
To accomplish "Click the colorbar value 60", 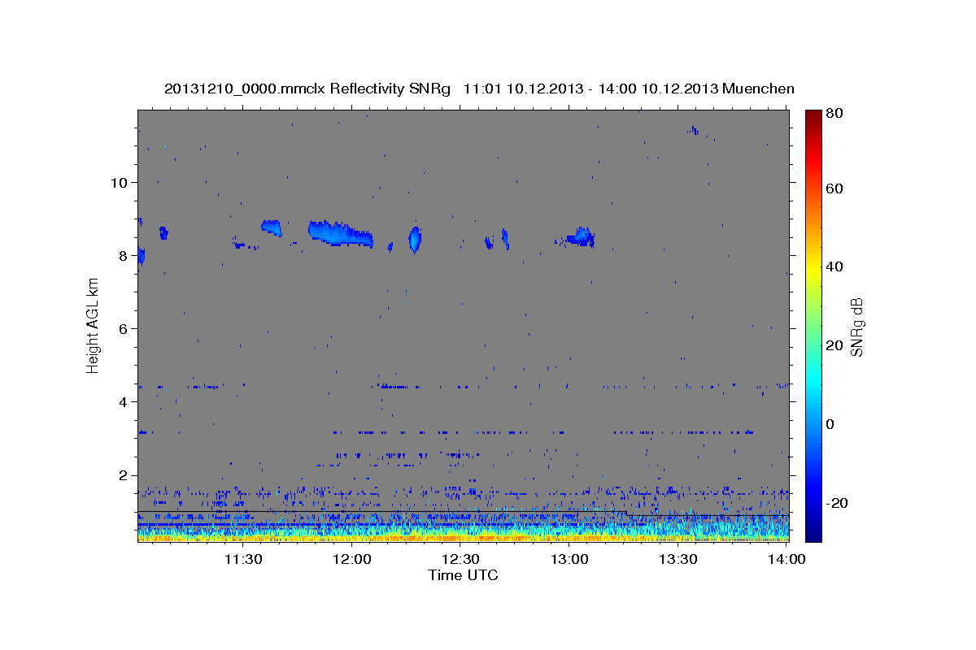I will [x=836, y=188].
